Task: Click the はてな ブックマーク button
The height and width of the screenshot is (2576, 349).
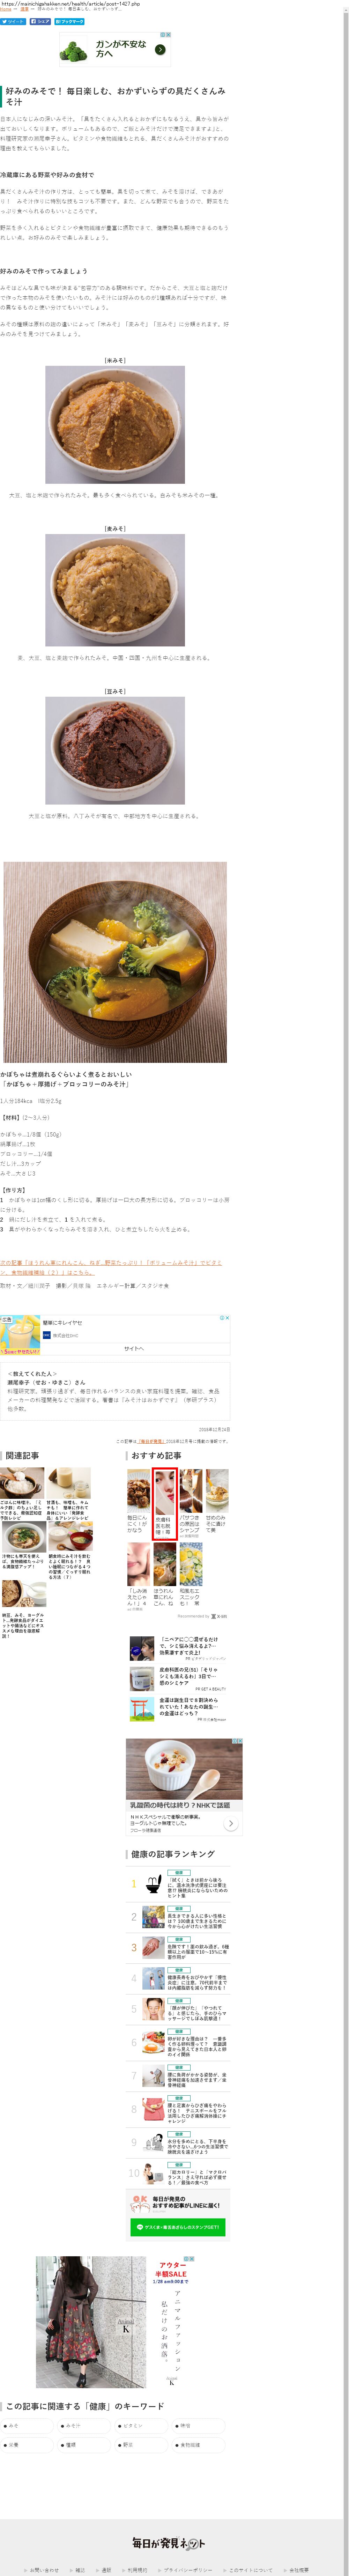Action: [69, 21]
